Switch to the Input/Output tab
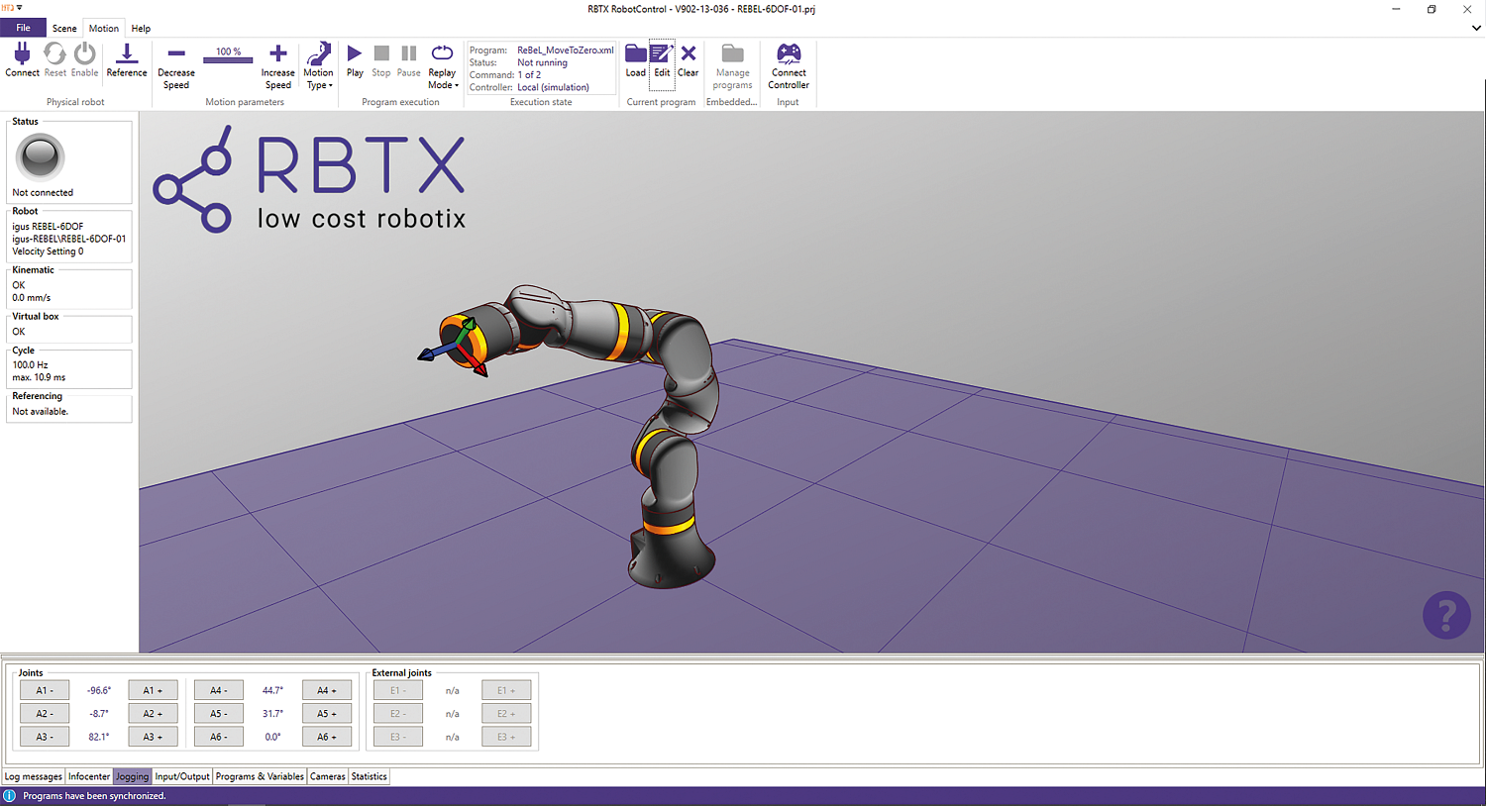The width and height of the screenshot is (1486, 806). pos(182,776)
